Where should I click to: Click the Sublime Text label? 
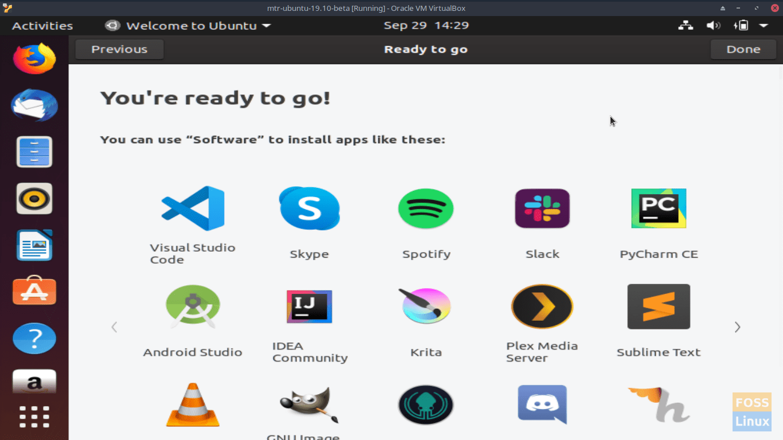click(x=659, y=352)
